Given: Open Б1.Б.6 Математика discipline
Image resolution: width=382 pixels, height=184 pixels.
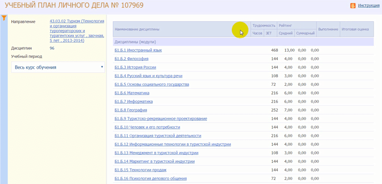Looking at the screenshot, I should point(132,93).
